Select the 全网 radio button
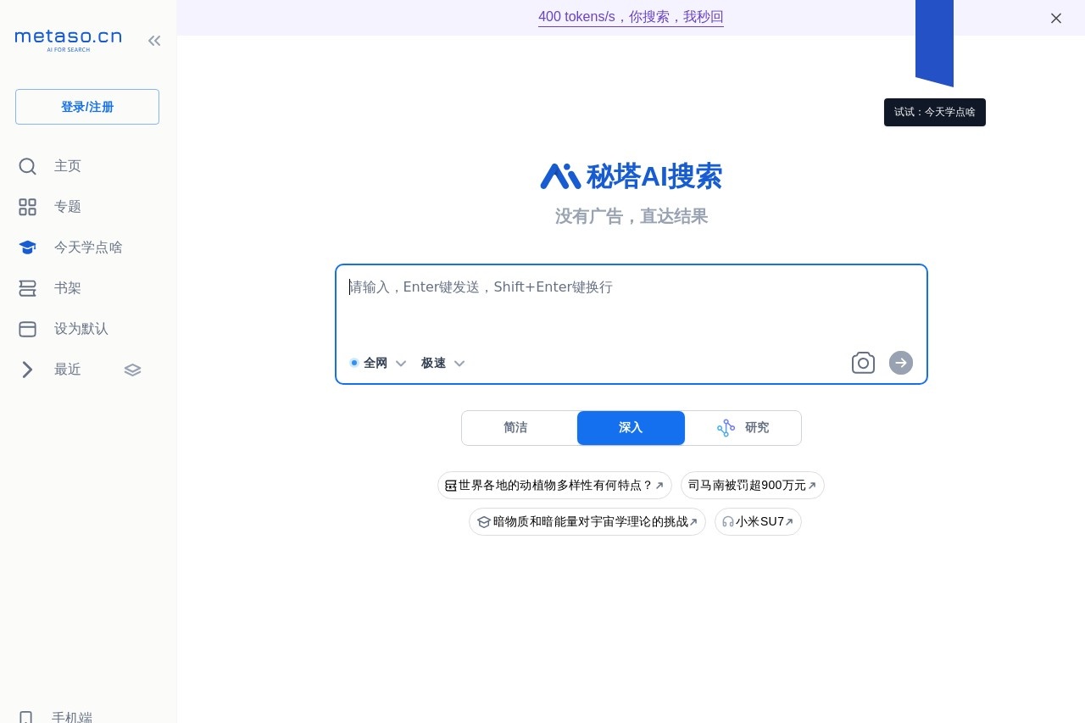This screenshot has width=1085, height=723. point(354,363)
